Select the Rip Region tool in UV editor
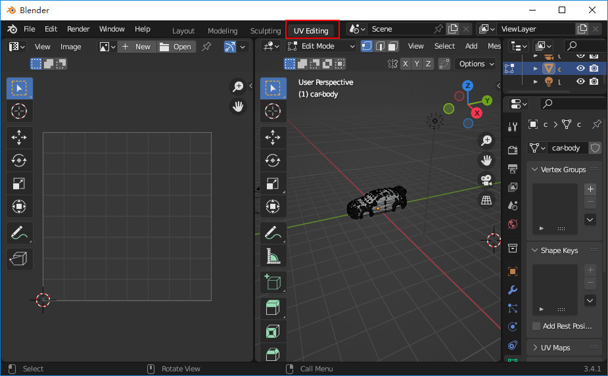608x376 pixels. point(20,258)
